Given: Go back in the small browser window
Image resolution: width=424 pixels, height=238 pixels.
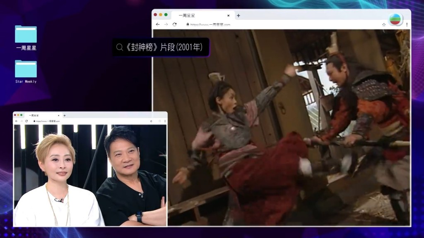Looking at the screenshot, I should 17,121.
